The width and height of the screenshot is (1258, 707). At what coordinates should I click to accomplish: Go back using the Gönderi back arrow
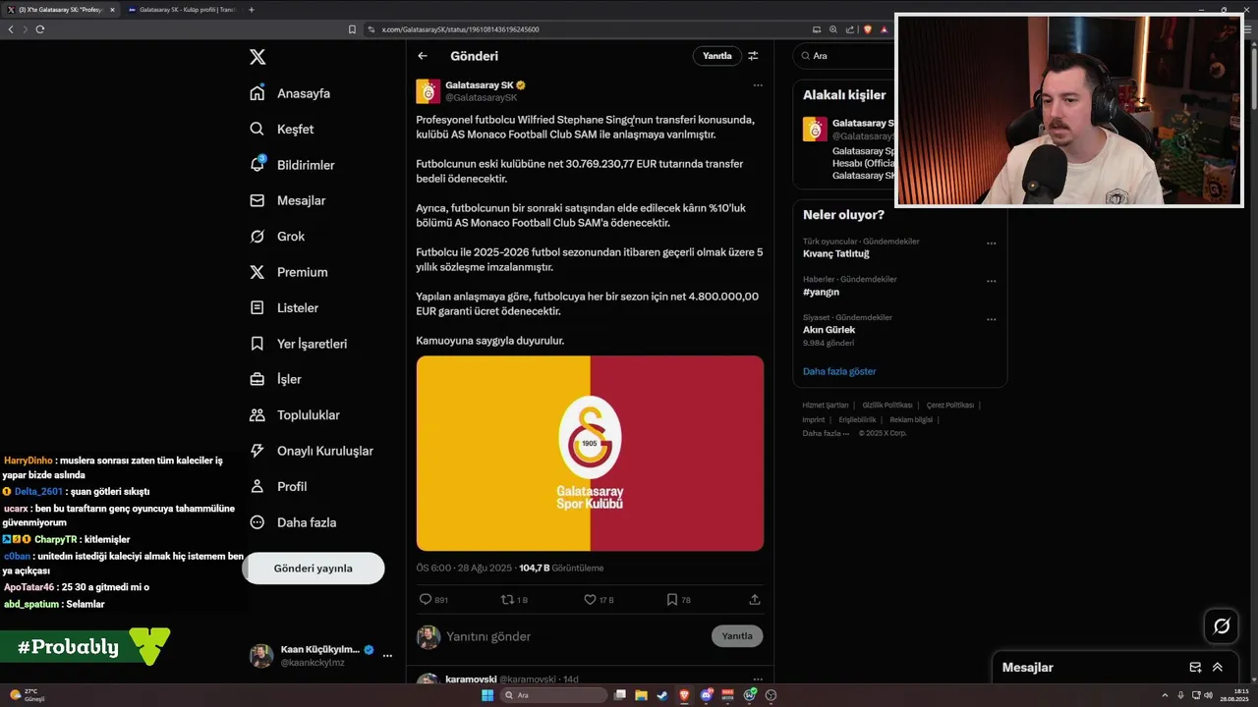[x=423, y=56]
